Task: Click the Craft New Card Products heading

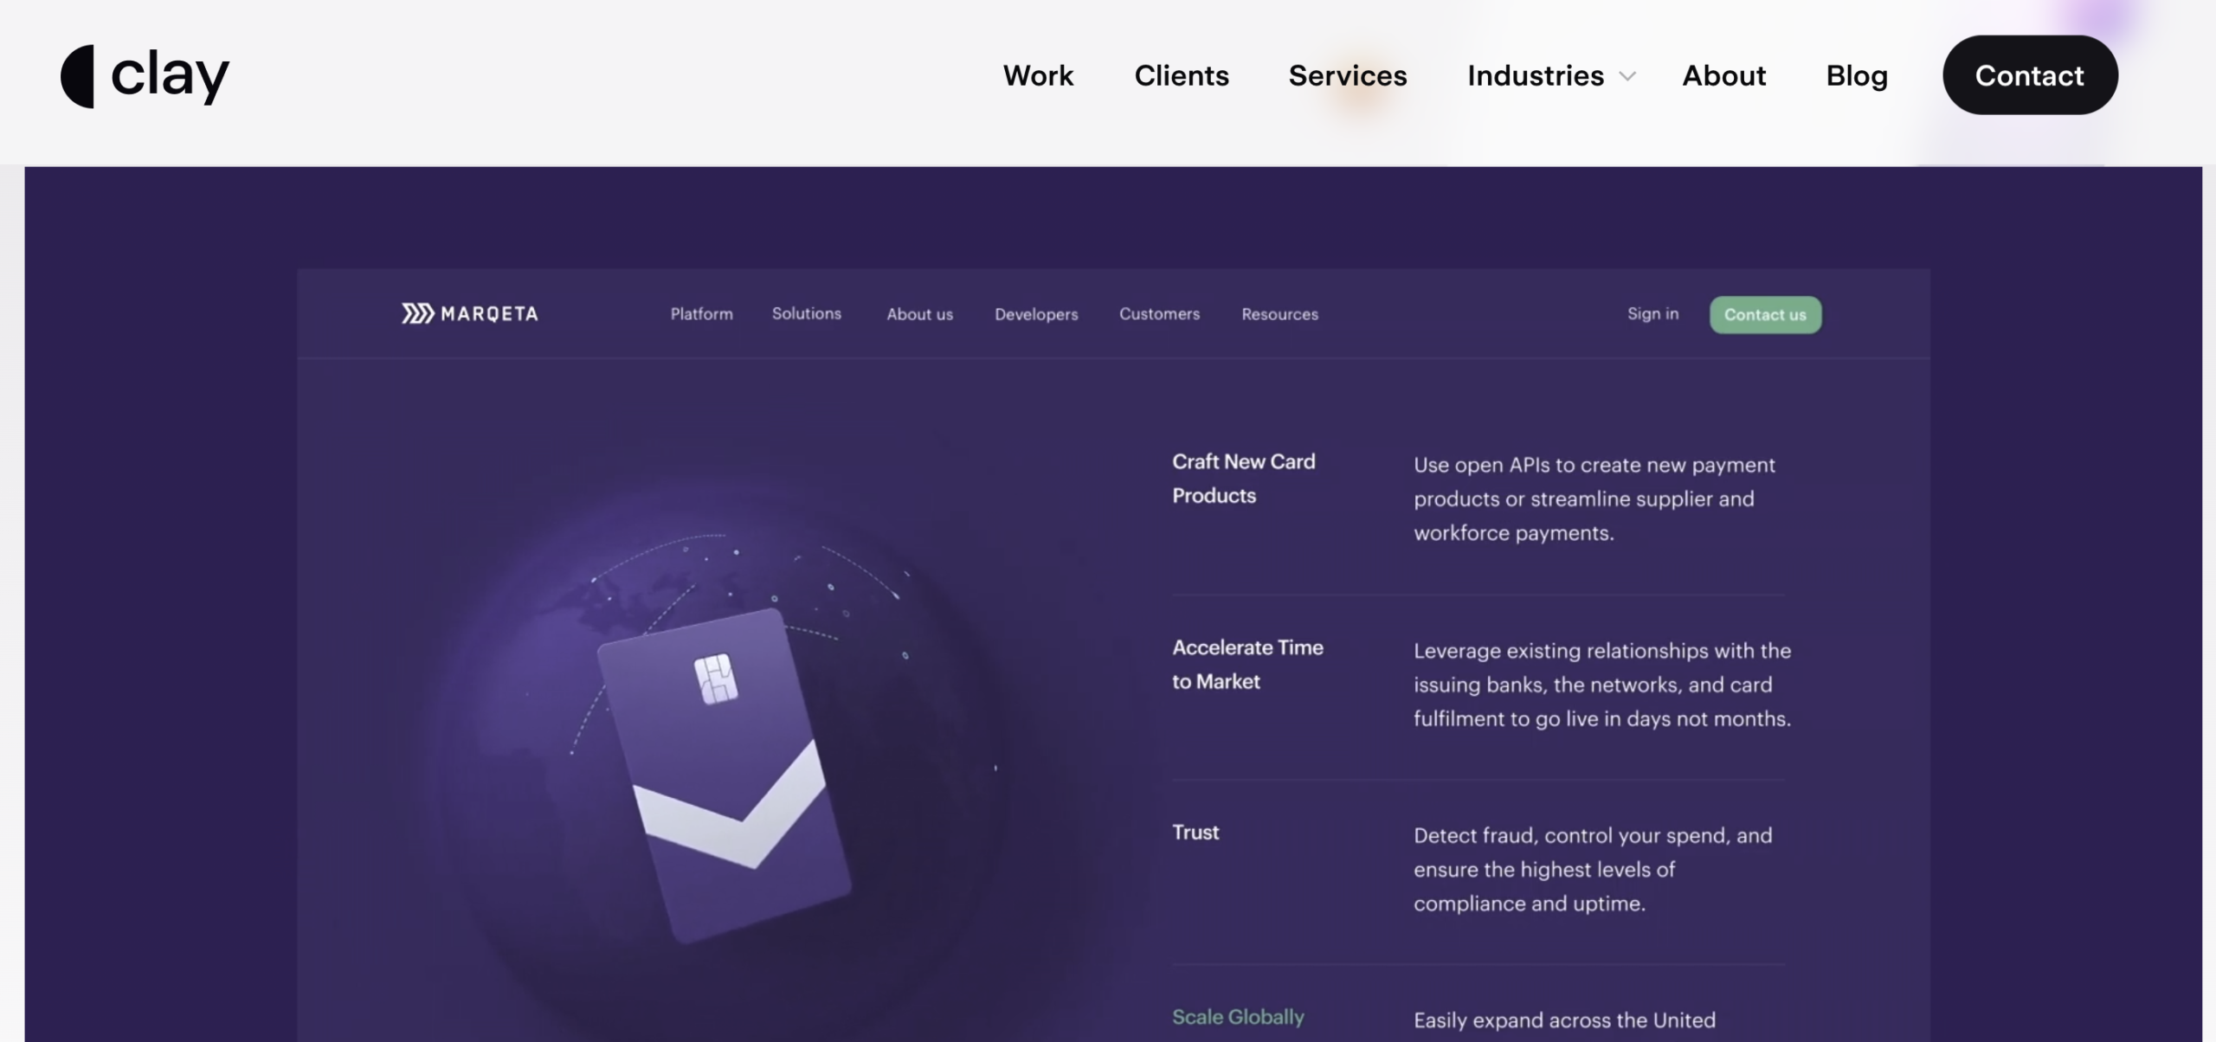Action: click(x=1243, y=479)
